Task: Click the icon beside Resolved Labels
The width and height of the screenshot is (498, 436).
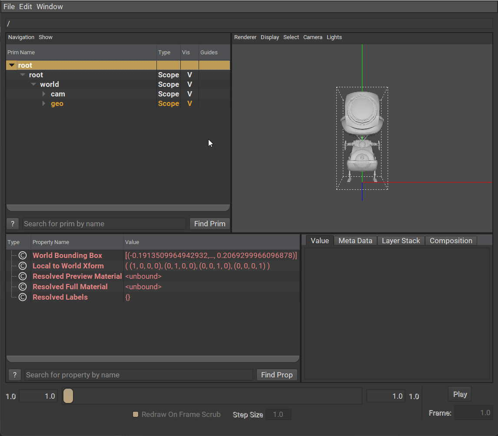Action: 23,297
